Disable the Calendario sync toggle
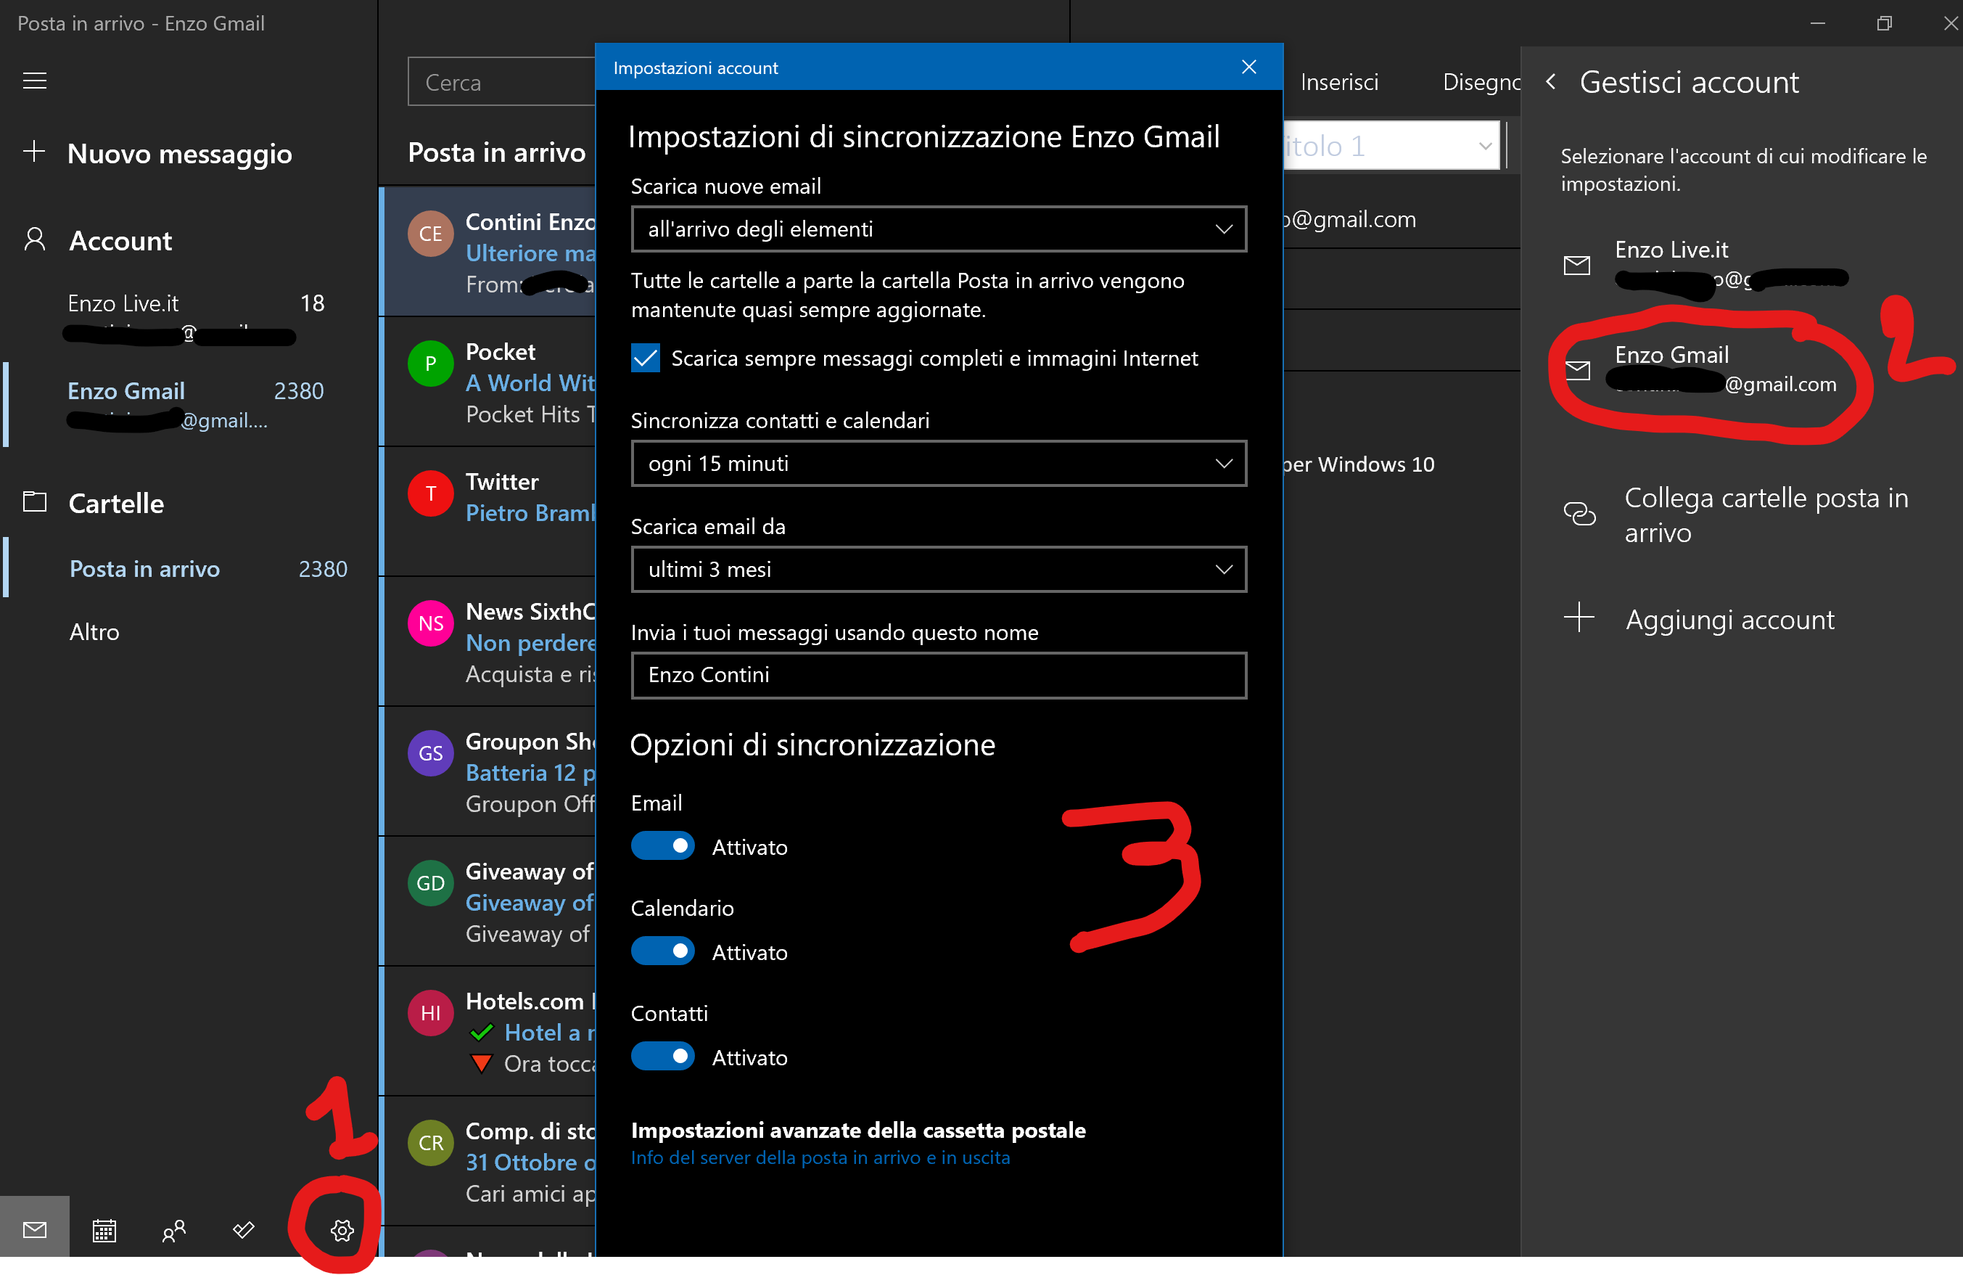The height and width of the screenshot is (1275, 1963). pos(663,951)
